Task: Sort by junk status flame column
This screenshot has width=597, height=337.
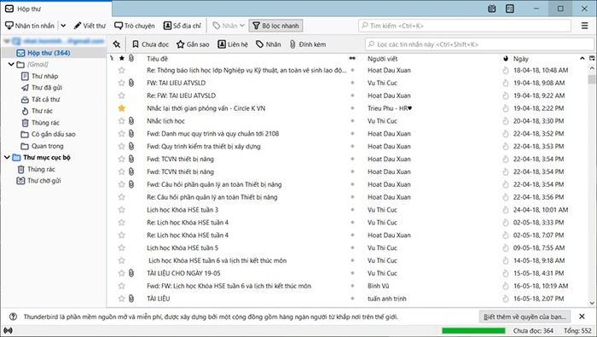Action: click(x=506, y=59)
